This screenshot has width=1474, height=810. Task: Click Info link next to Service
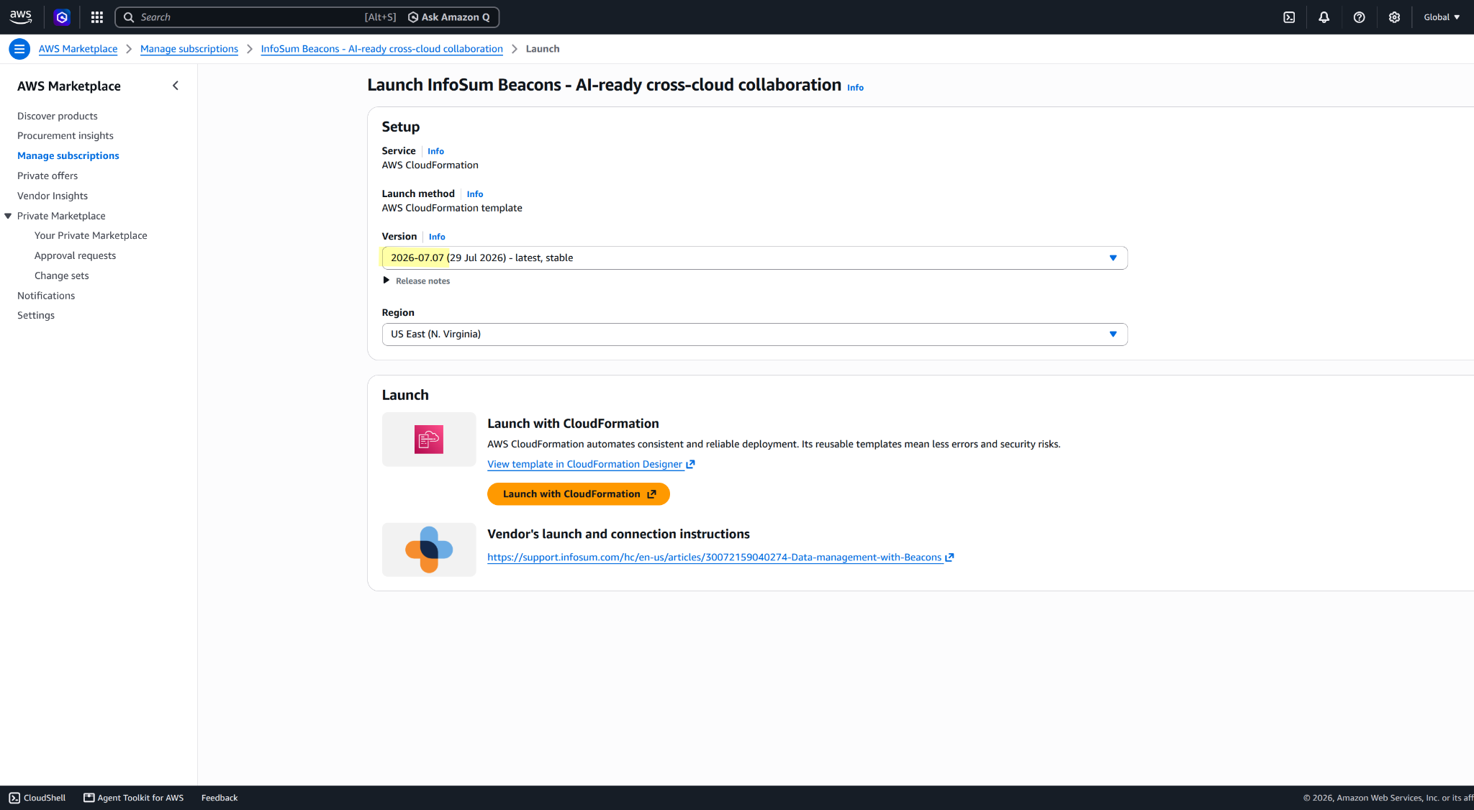tap(436, 151)
